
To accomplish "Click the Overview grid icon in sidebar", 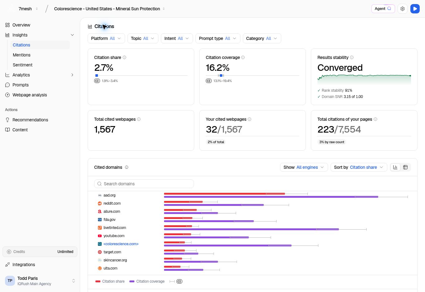I will (7, 25).
